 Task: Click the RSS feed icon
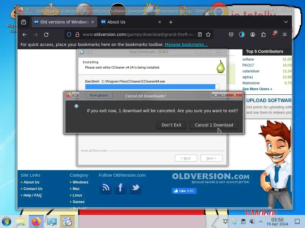point(106,188)
